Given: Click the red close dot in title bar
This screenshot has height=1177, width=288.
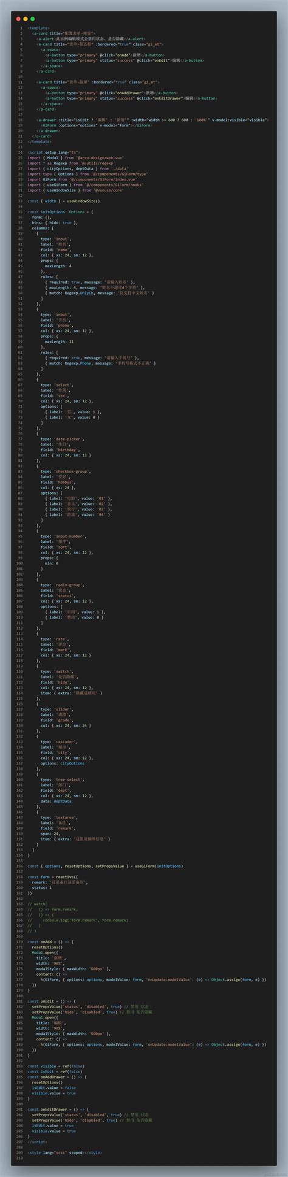Looking at the screenshot, I should (x=19, y=19).
